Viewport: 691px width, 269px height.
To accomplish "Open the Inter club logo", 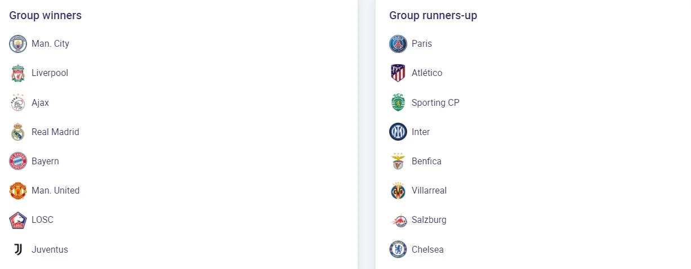I will 398,132.
